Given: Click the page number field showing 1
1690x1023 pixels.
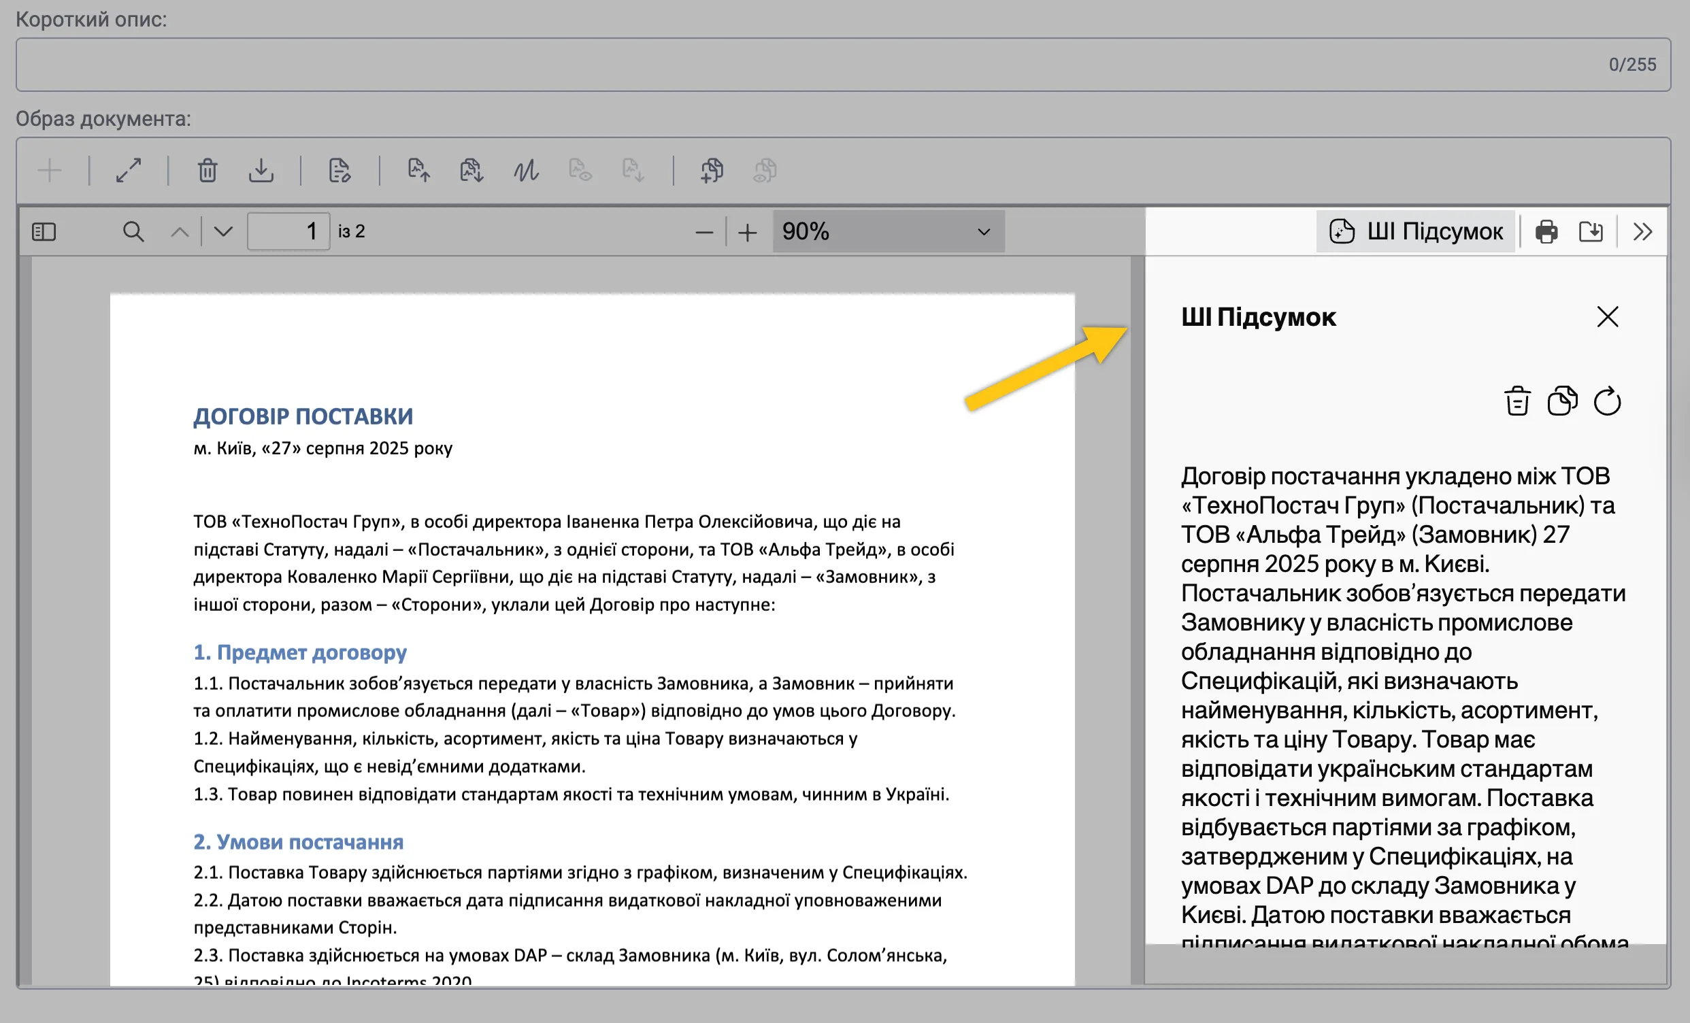Looking at the screenshot, I should click(288, 232).
